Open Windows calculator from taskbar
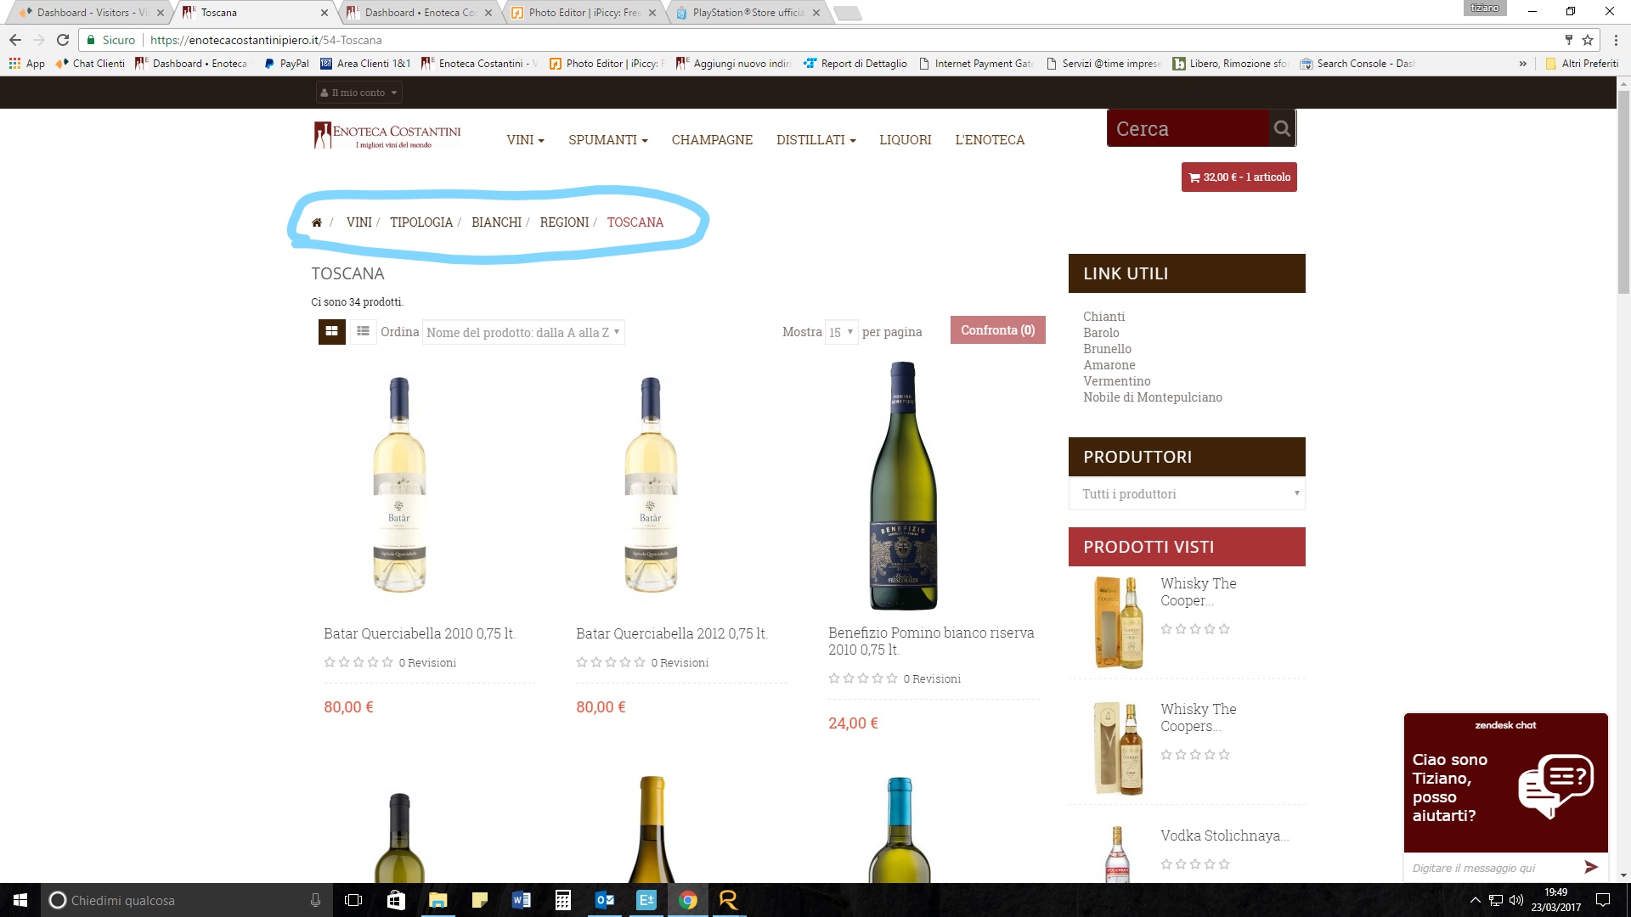 (562, 900)
